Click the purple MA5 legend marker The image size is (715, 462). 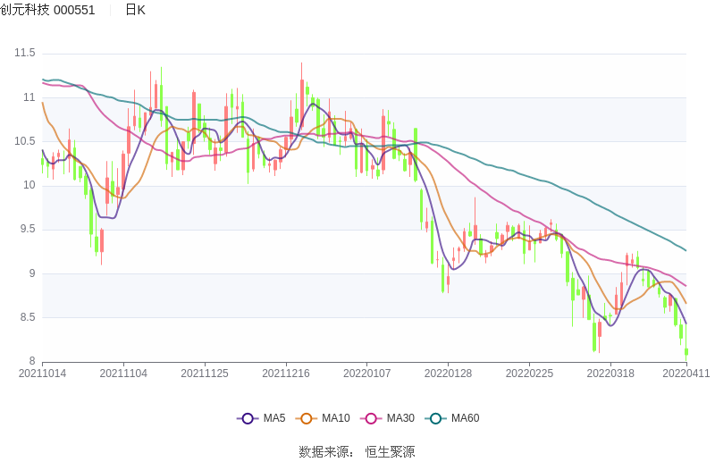pyautogui.click(x=248, y=418)
